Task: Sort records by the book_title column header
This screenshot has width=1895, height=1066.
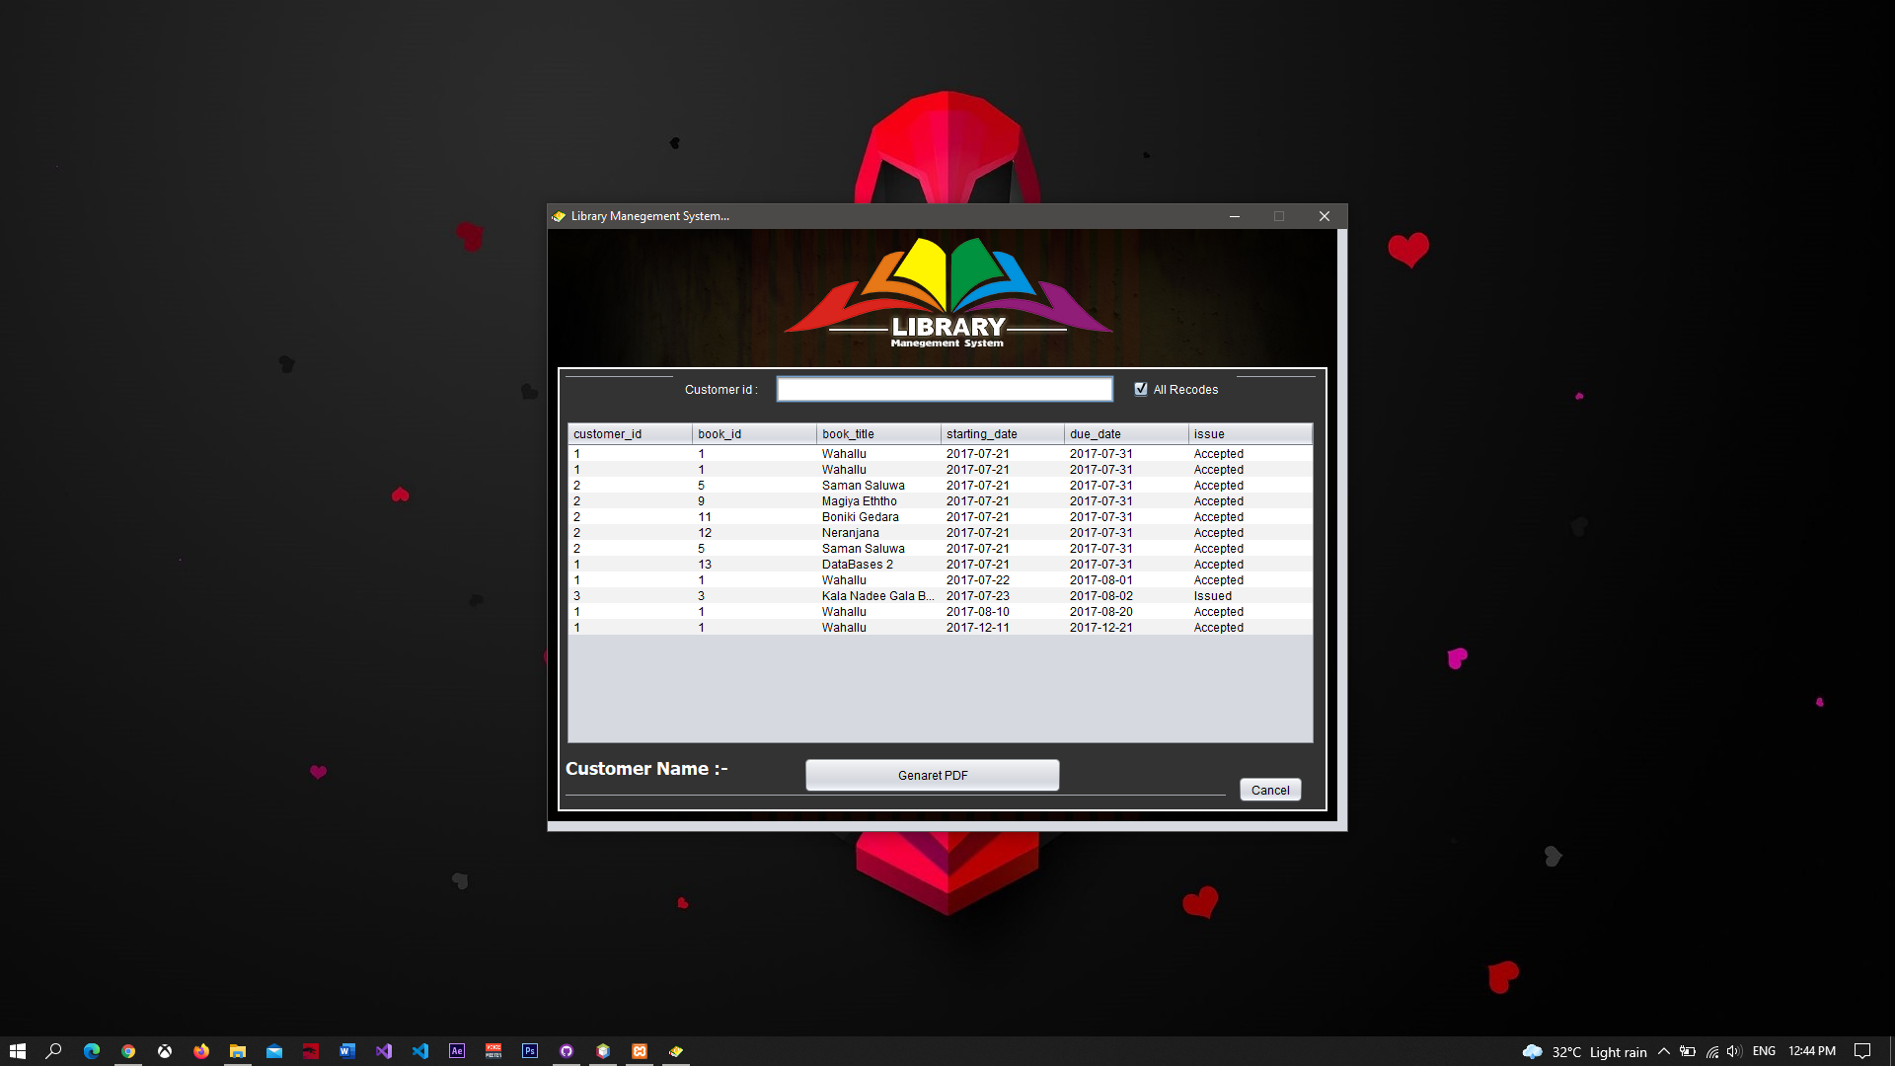Action: 847,433
